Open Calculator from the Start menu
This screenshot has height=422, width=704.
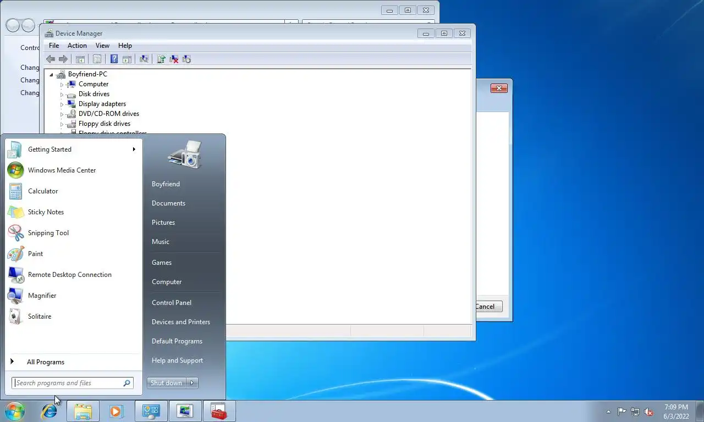click(x=72, y=191)
